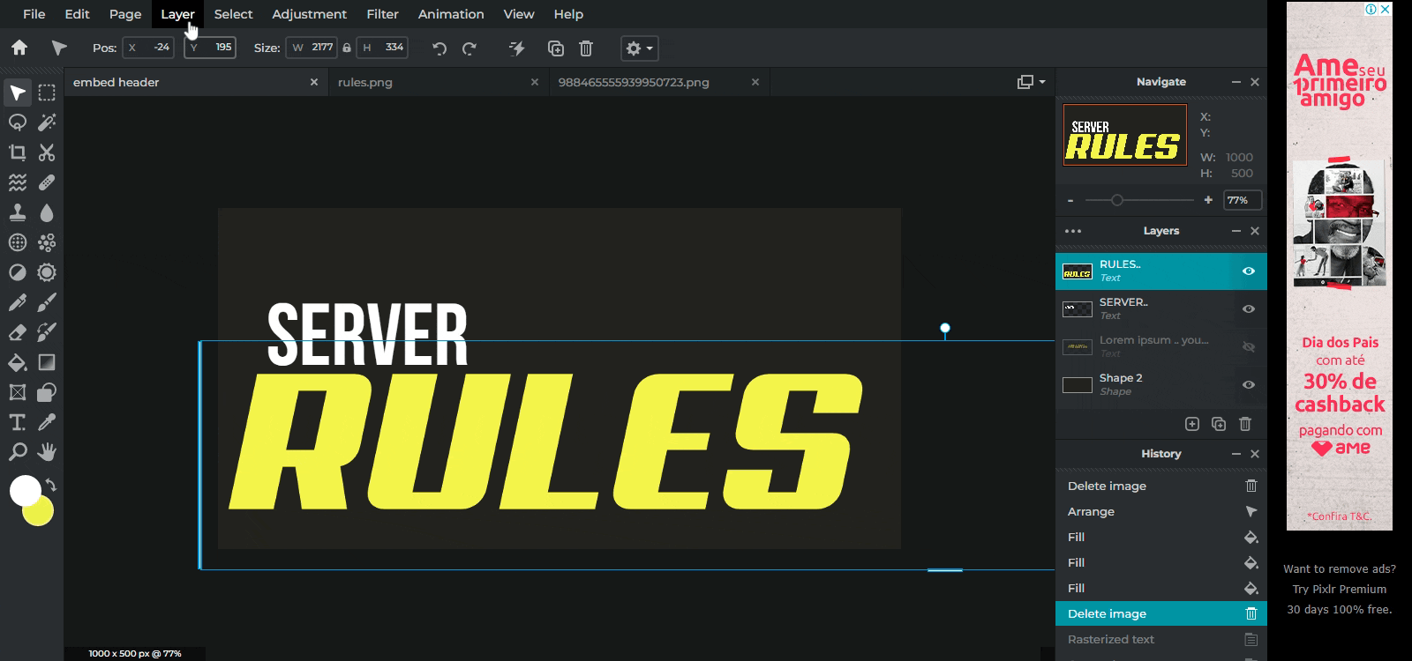Hide the RULES.. text layer
This screenshot has height=661, width=1412.
[x=1249, y=271]
